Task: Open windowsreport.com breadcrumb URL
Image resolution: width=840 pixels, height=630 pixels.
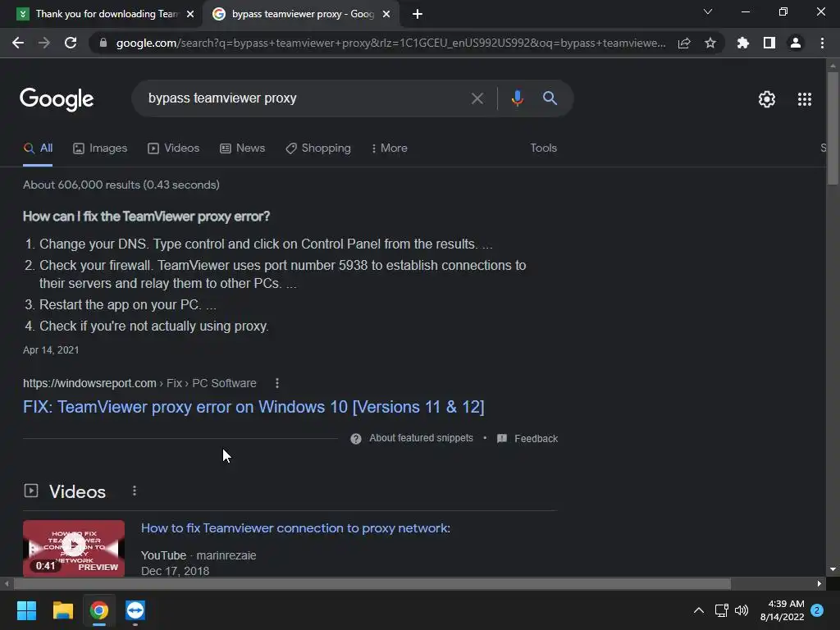Action: [x=139, y=383]
